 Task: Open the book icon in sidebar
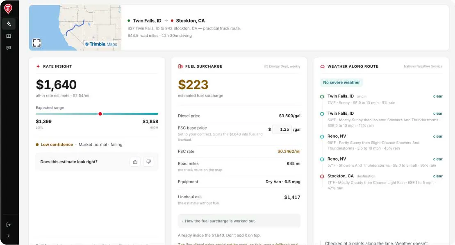9,36
